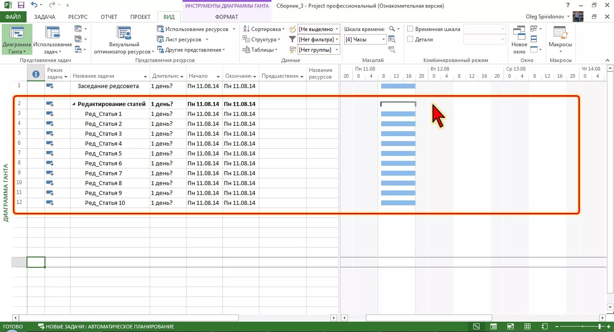The image size is (614, 332).
Task: Open Визуальный оптимизатор ресурсов view
Action: [124, 40]
